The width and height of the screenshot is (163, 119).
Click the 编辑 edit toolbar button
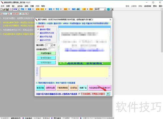pyautogui.click(x=74, y=9)
